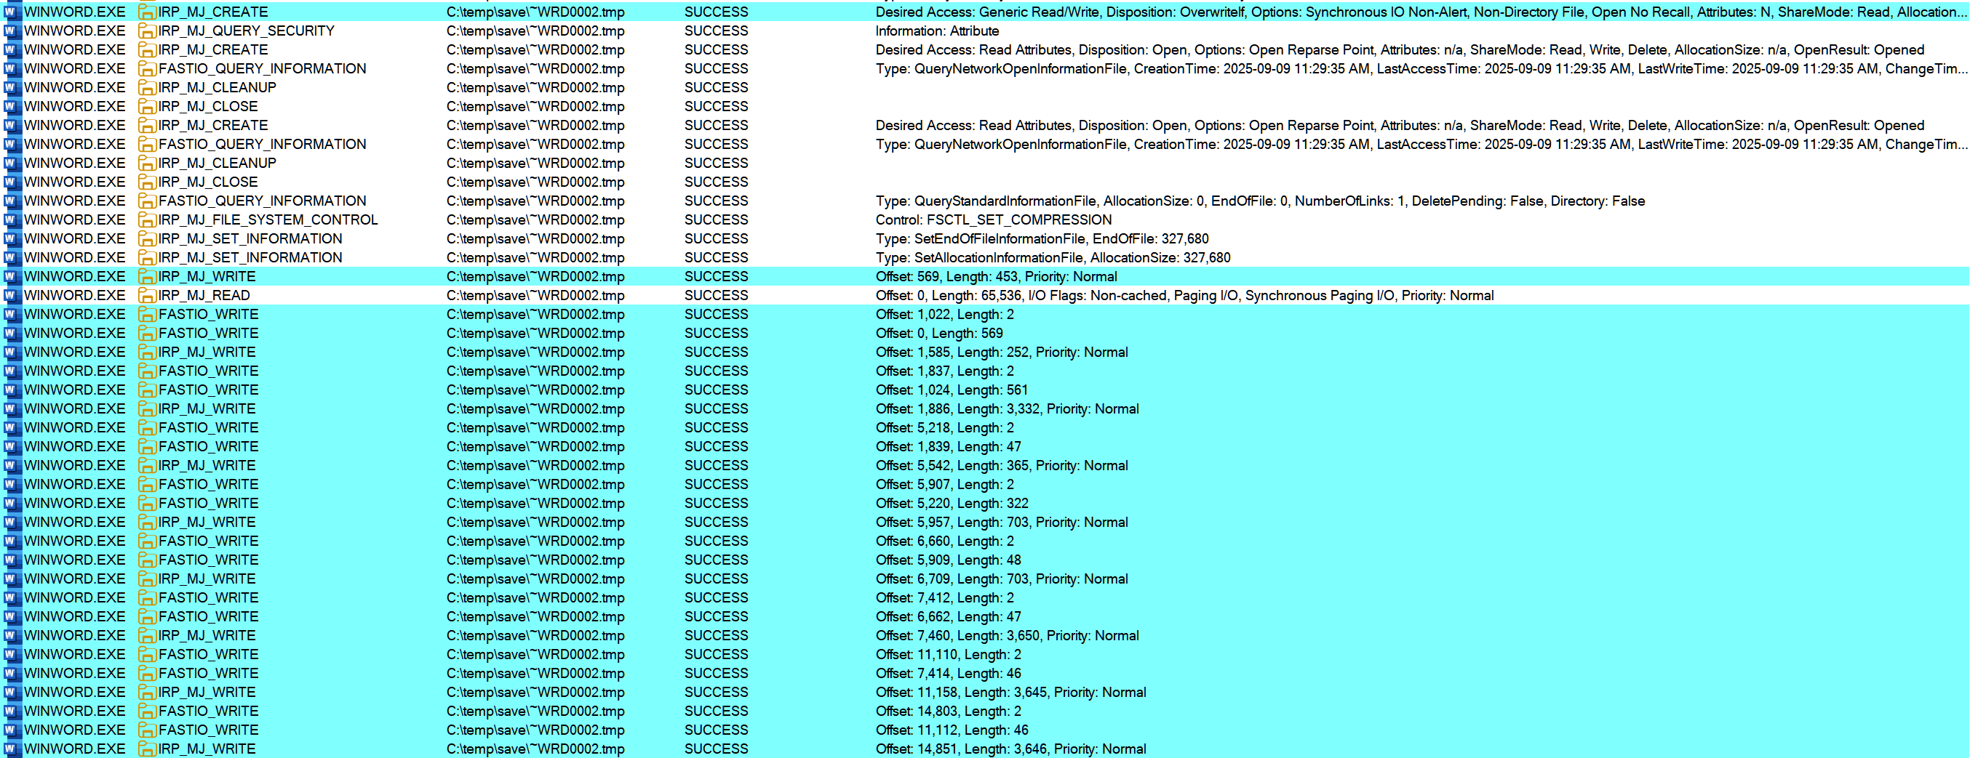Select the QueryStandardInformationFile detail entry
1978x758 pixels.
(1259, 201)
